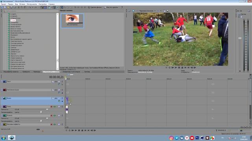Select Линейное размытие effect in list
Screen dimensions: 252x141
[17, 69]
